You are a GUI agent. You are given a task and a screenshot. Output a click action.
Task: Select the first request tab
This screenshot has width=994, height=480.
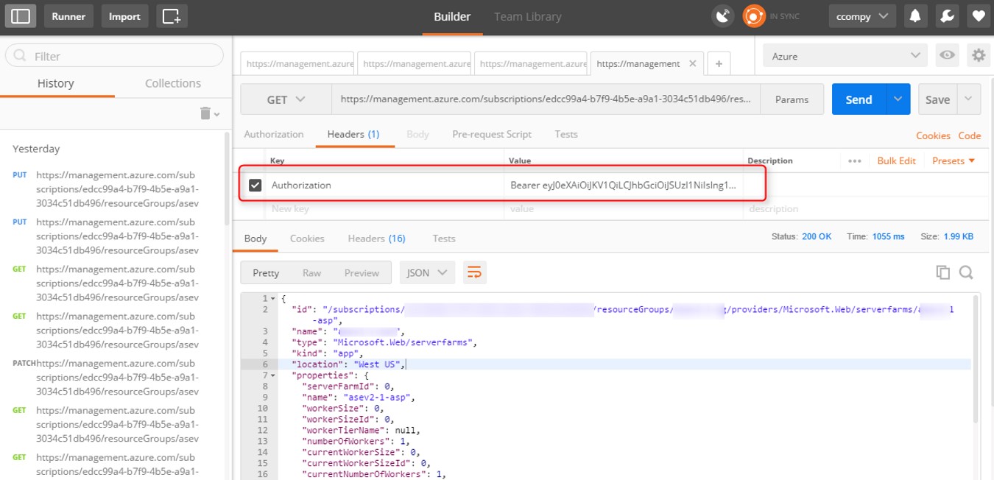(x=297, y=64)
